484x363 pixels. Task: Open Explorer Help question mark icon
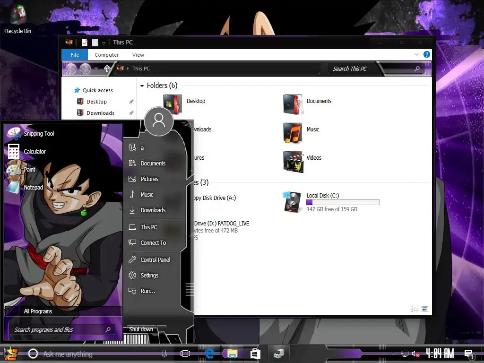point(427,54)
